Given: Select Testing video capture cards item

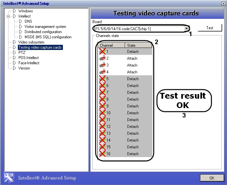Looking at the screenshot, I should coord(40,47).
